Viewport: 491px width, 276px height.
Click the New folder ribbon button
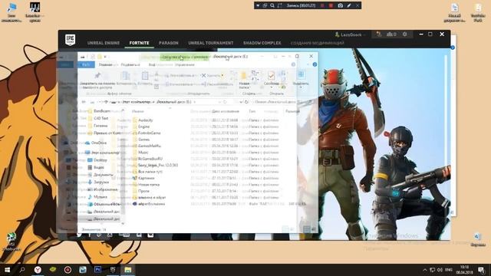click(244, 80)
